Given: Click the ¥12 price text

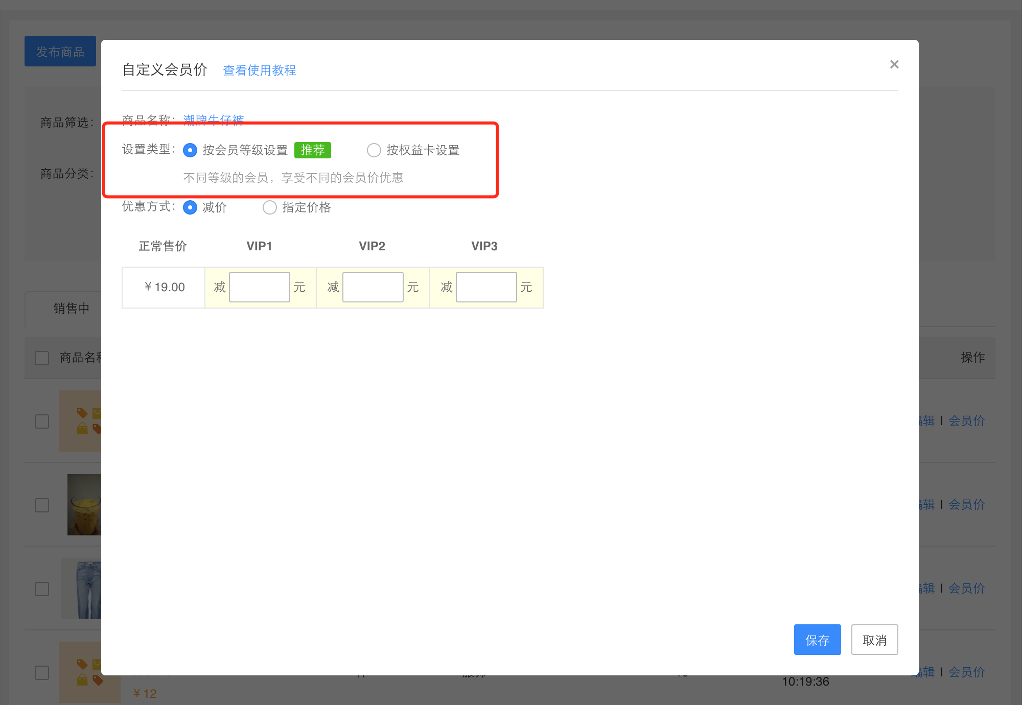Looking at the screenshot, I should [145, 694].
